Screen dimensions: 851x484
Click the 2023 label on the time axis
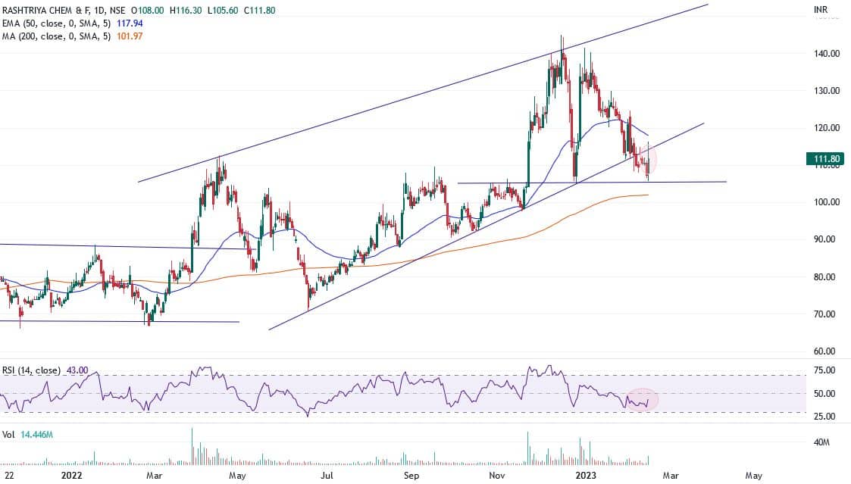click(582, 475)
